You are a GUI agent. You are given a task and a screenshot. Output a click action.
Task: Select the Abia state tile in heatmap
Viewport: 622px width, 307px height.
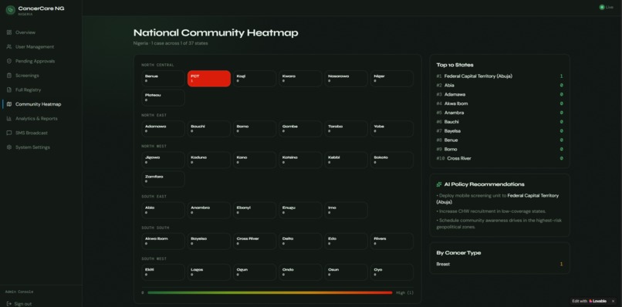point(163,211)
